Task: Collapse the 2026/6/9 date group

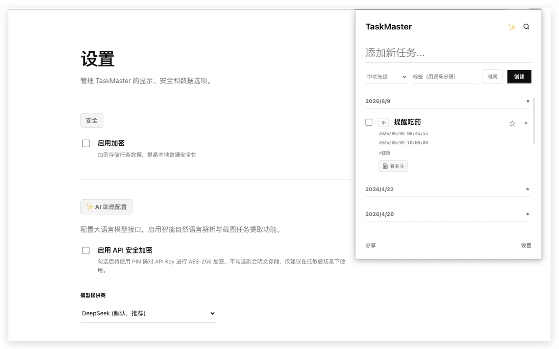Action: [448, 101]
